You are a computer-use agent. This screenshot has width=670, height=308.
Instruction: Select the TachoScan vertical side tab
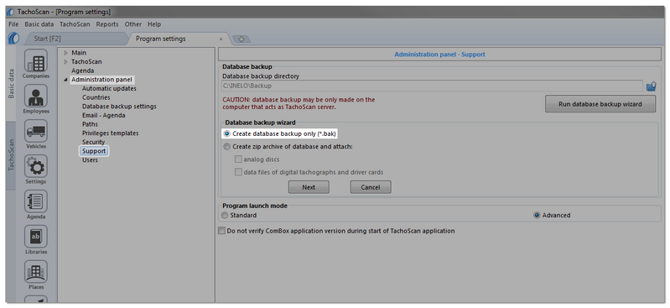[11, 155]
